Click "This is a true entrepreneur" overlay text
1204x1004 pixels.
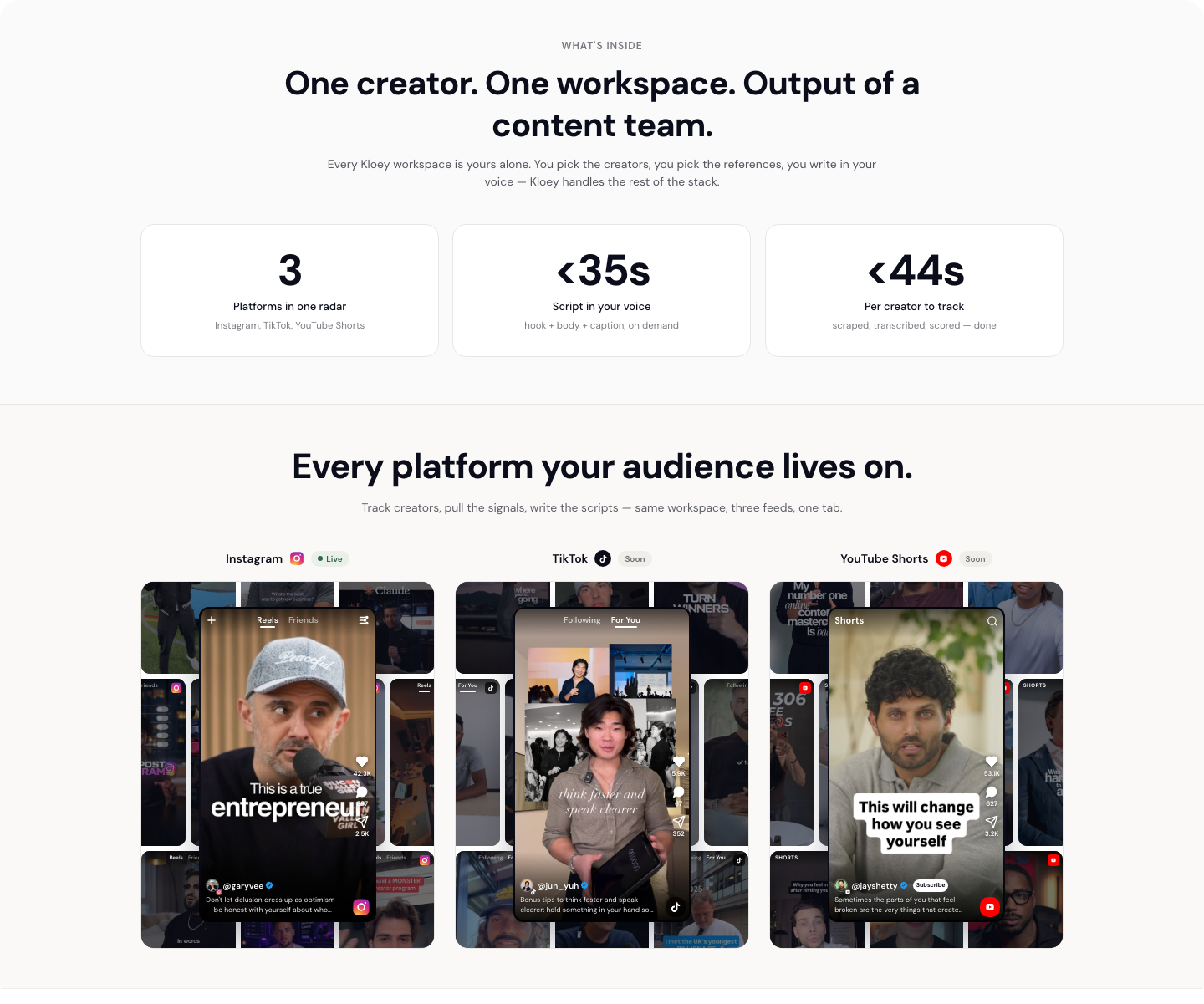pyautogui.click(x=288, y=800)
